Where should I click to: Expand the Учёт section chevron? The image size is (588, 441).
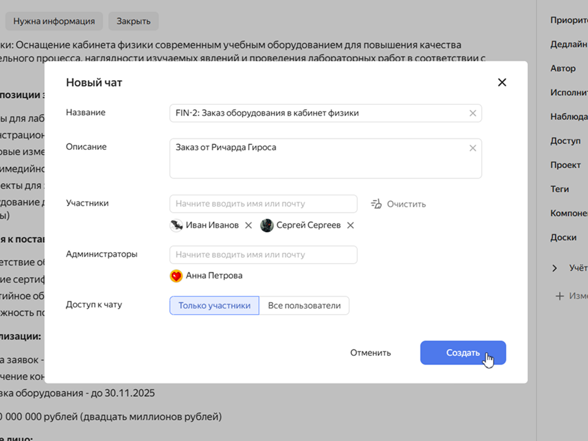554,268
